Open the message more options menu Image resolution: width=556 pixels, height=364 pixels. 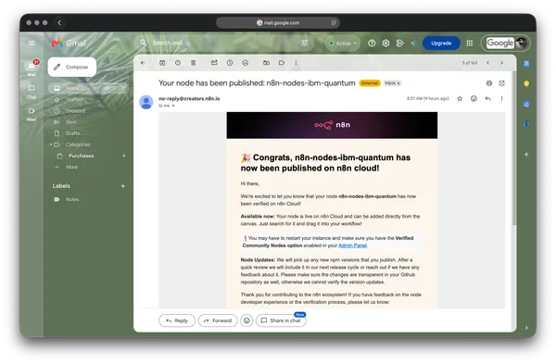(x=501, y=98)
